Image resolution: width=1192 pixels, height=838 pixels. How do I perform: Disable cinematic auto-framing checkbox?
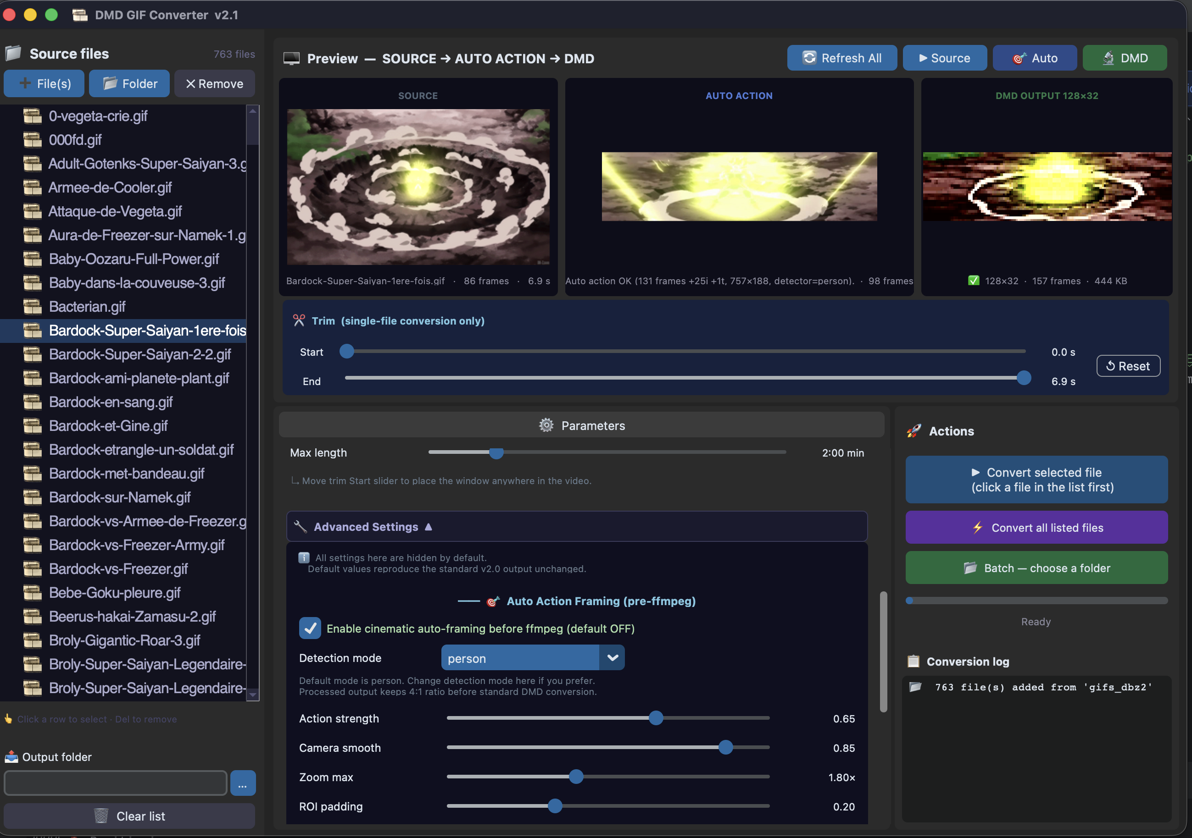(x=310, y=628)
